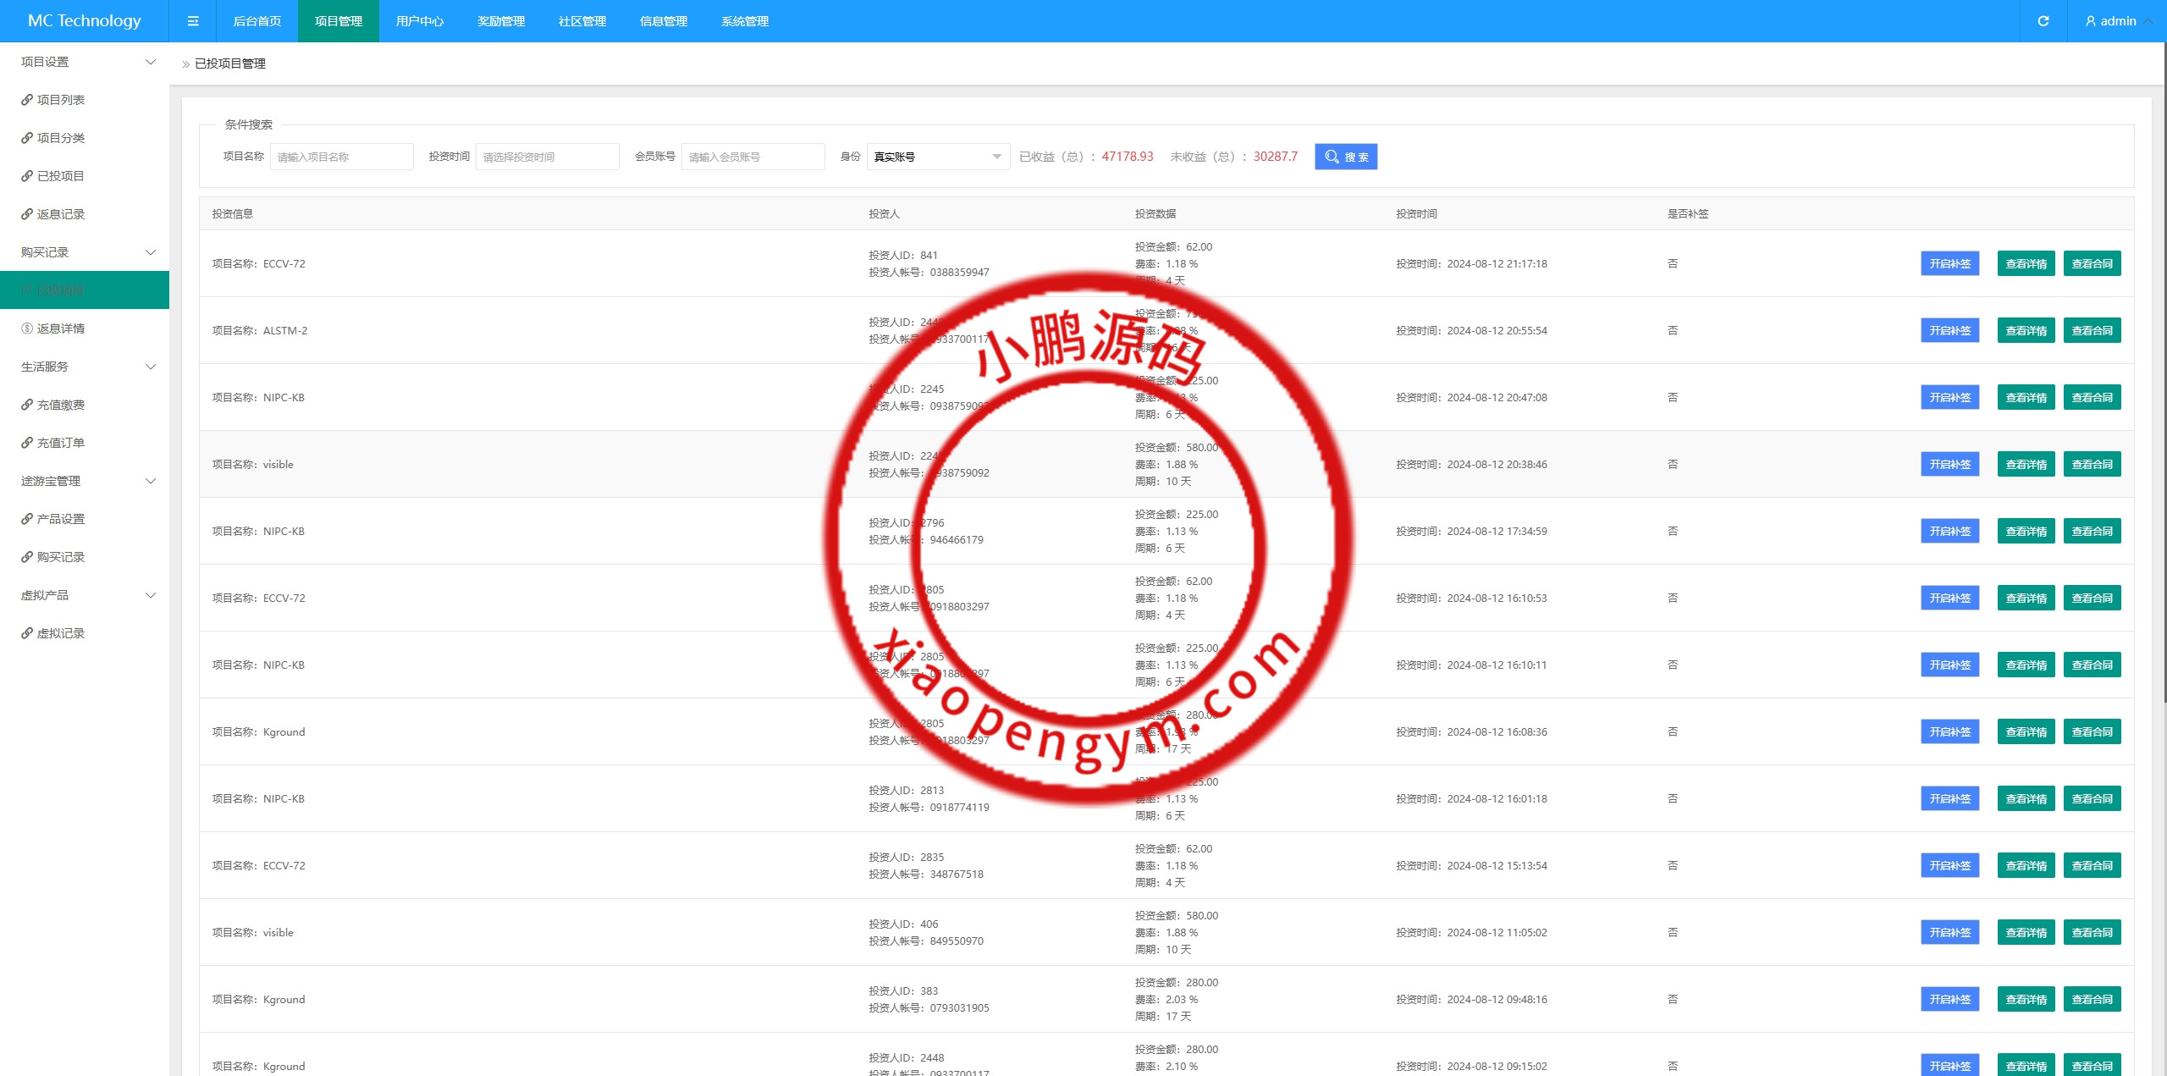The height and width of the screenshot is (1076, 2167).
Task: Collapse the 途游宝管理 sidebar group
Action: 151,481
